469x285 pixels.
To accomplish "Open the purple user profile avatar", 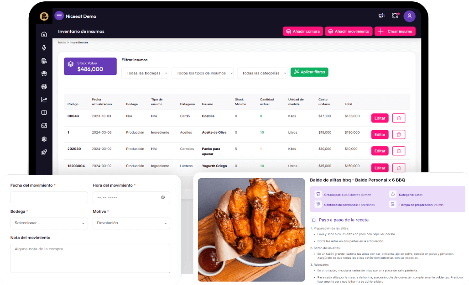I will click(409, 16).
